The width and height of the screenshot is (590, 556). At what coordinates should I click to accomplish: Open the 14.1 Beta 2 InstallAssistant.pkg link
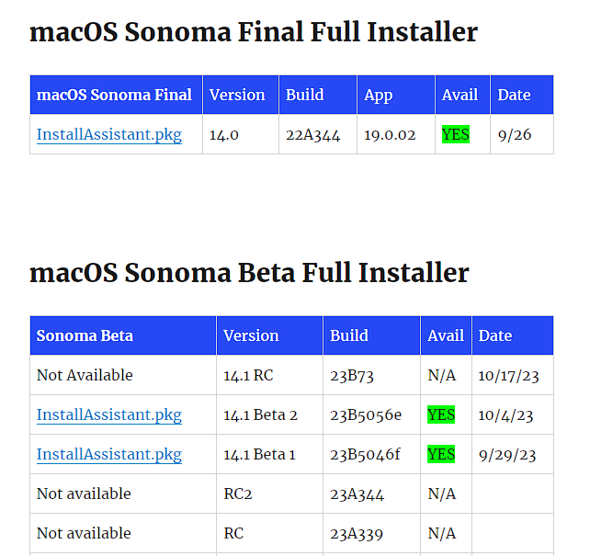[108, 414]
